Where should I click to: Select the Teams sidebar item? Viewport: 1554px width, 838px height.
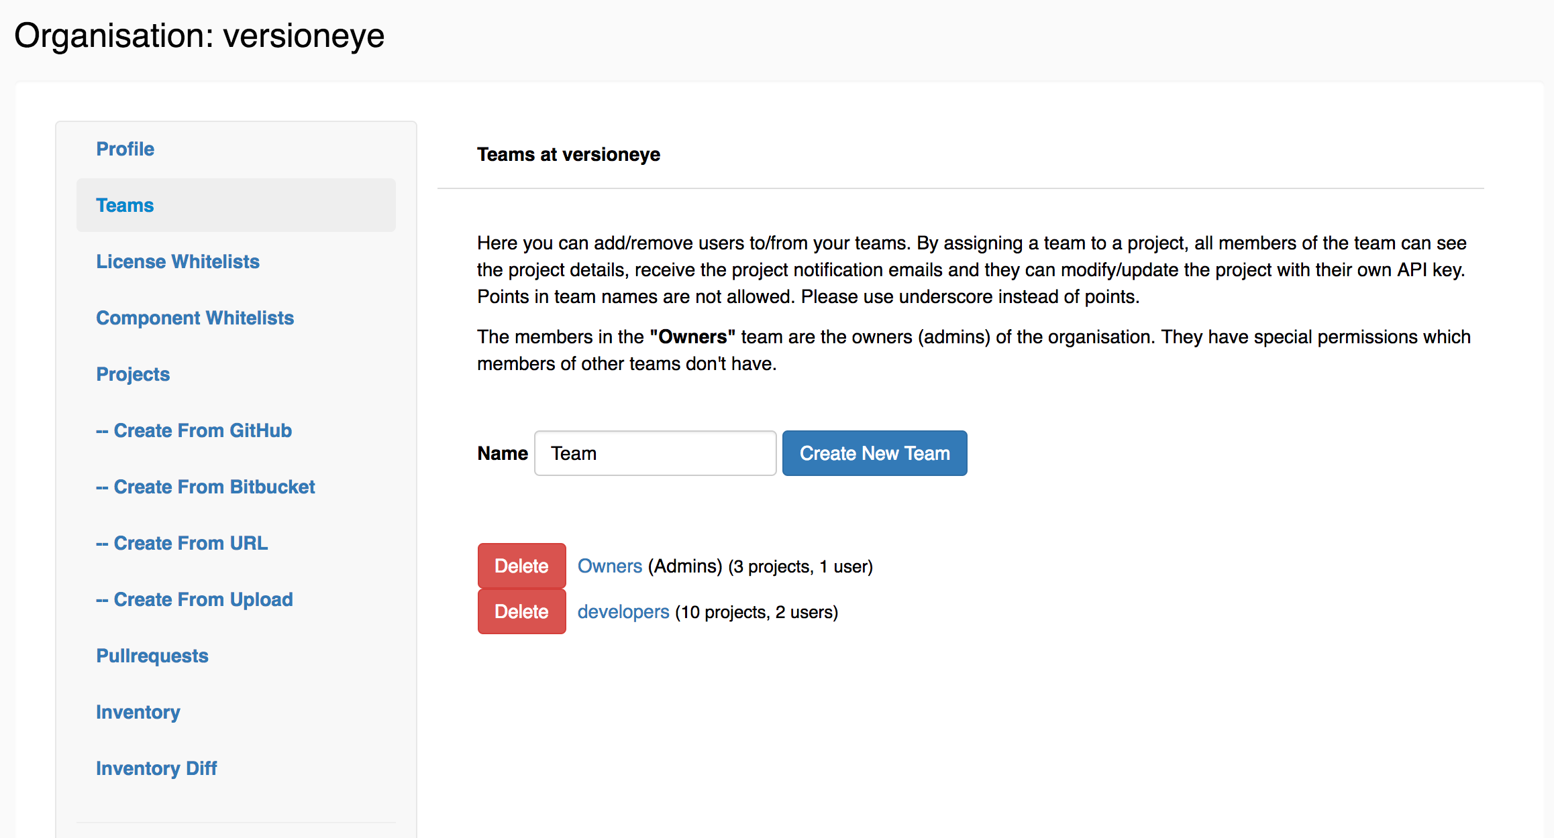pos(125,205)
